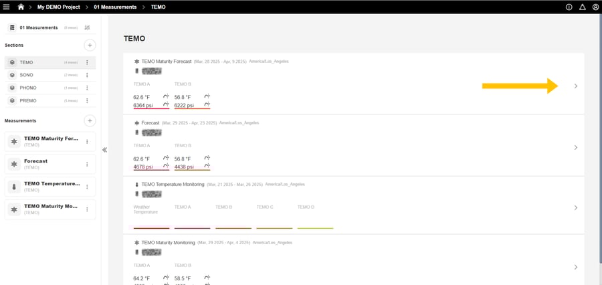Expand the Forecast row chevron
The width and height of the screenshot is (602, 285).
tap(576, 147)
